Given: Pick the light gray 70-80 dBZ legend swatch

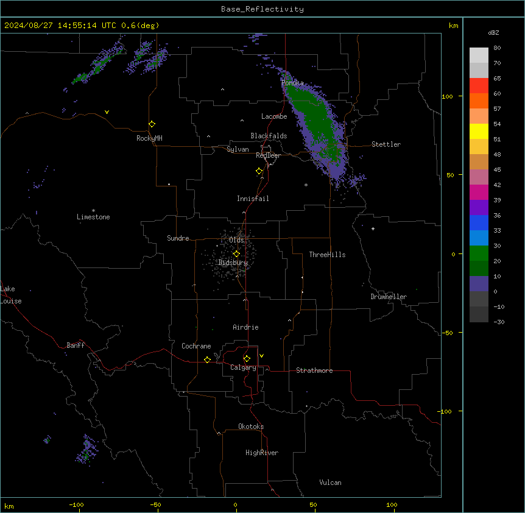Looking at the screenshot, I should click(x=479, y=55).
